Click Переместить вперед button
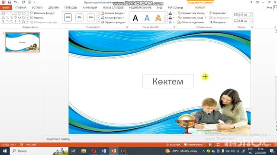This screenshot has width=277, height=155. 191,13
